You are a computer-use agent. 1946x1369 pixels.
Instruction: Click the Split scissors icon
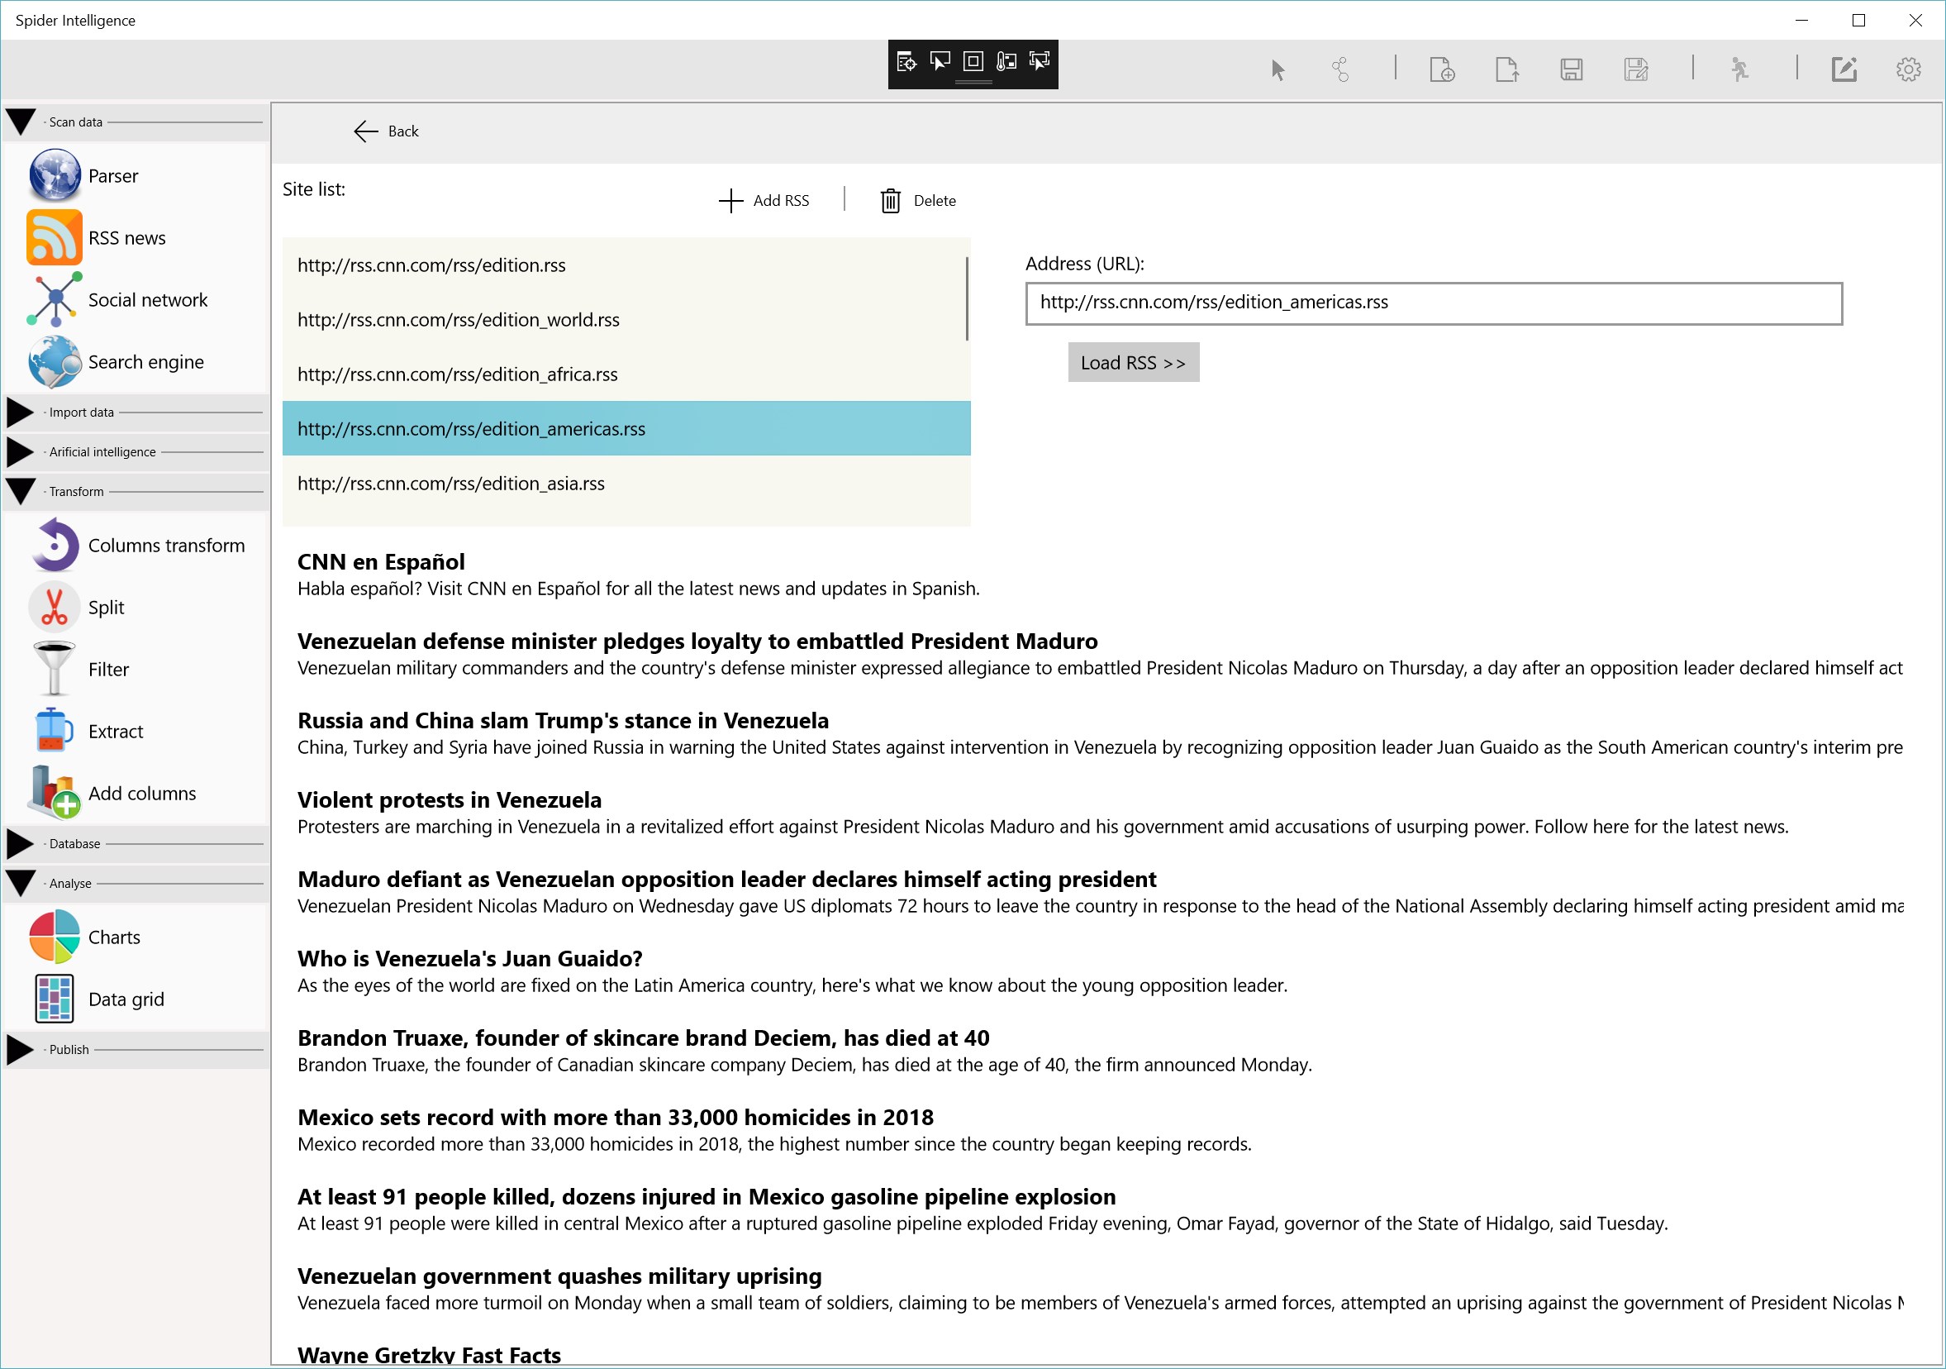[55, 607]
